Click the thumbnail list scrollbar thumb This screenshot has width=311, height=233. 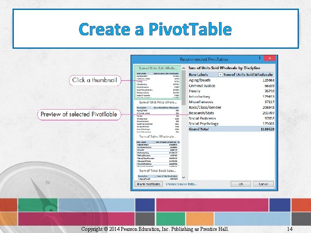[184, 87]
